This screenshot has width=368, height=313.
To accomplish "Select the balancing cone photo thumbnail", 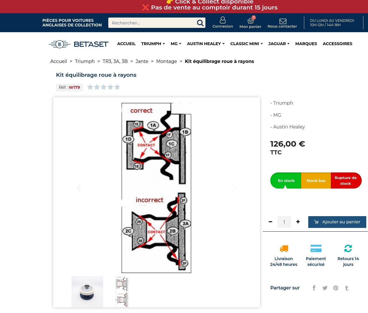I will pos(87,291).
